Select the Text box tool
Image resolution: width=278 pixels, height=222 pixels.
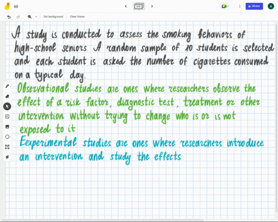(x=7, y=147)
